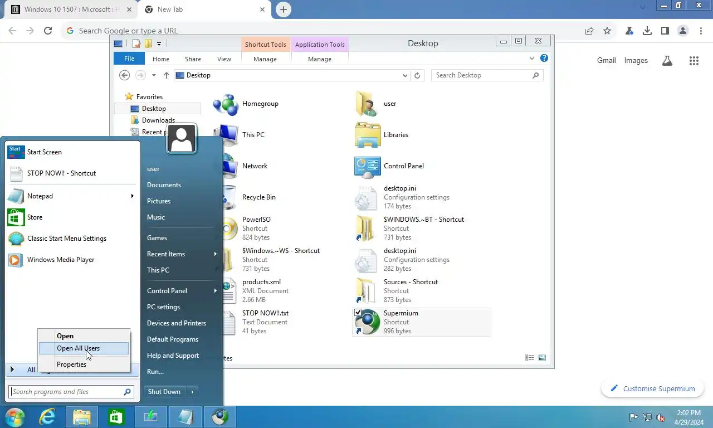
Task: Select the Supermium shortcut icon
Action: (x=367, y=322)
